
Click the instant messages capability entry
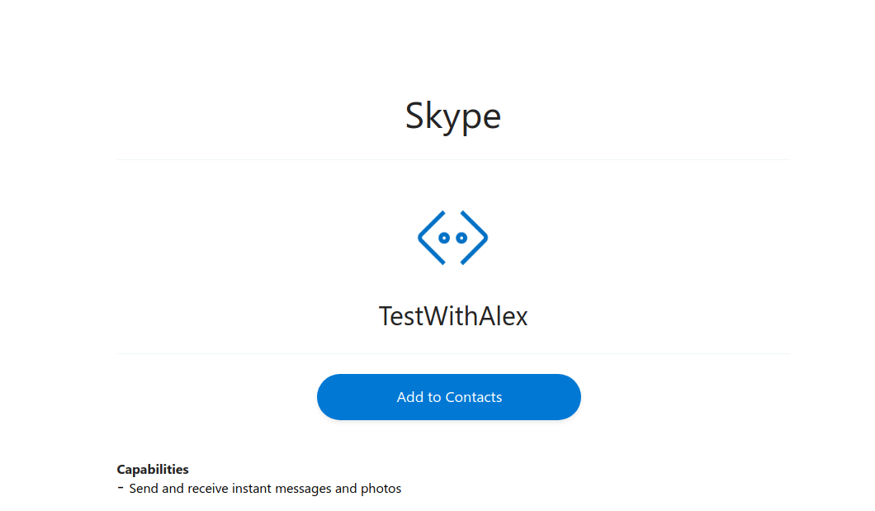click(264, 488)
